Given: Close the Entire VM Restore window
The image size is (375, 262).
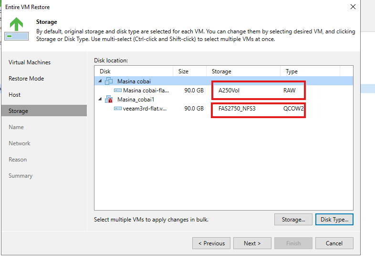Looking at the screenshot, I should coord(353,7).
